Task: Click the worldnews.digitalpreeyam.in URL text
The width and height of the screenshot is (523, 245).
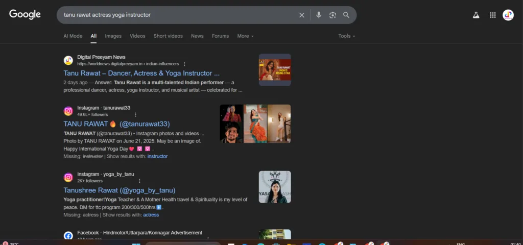Action: pyautogui.click(x=128, y=64)
